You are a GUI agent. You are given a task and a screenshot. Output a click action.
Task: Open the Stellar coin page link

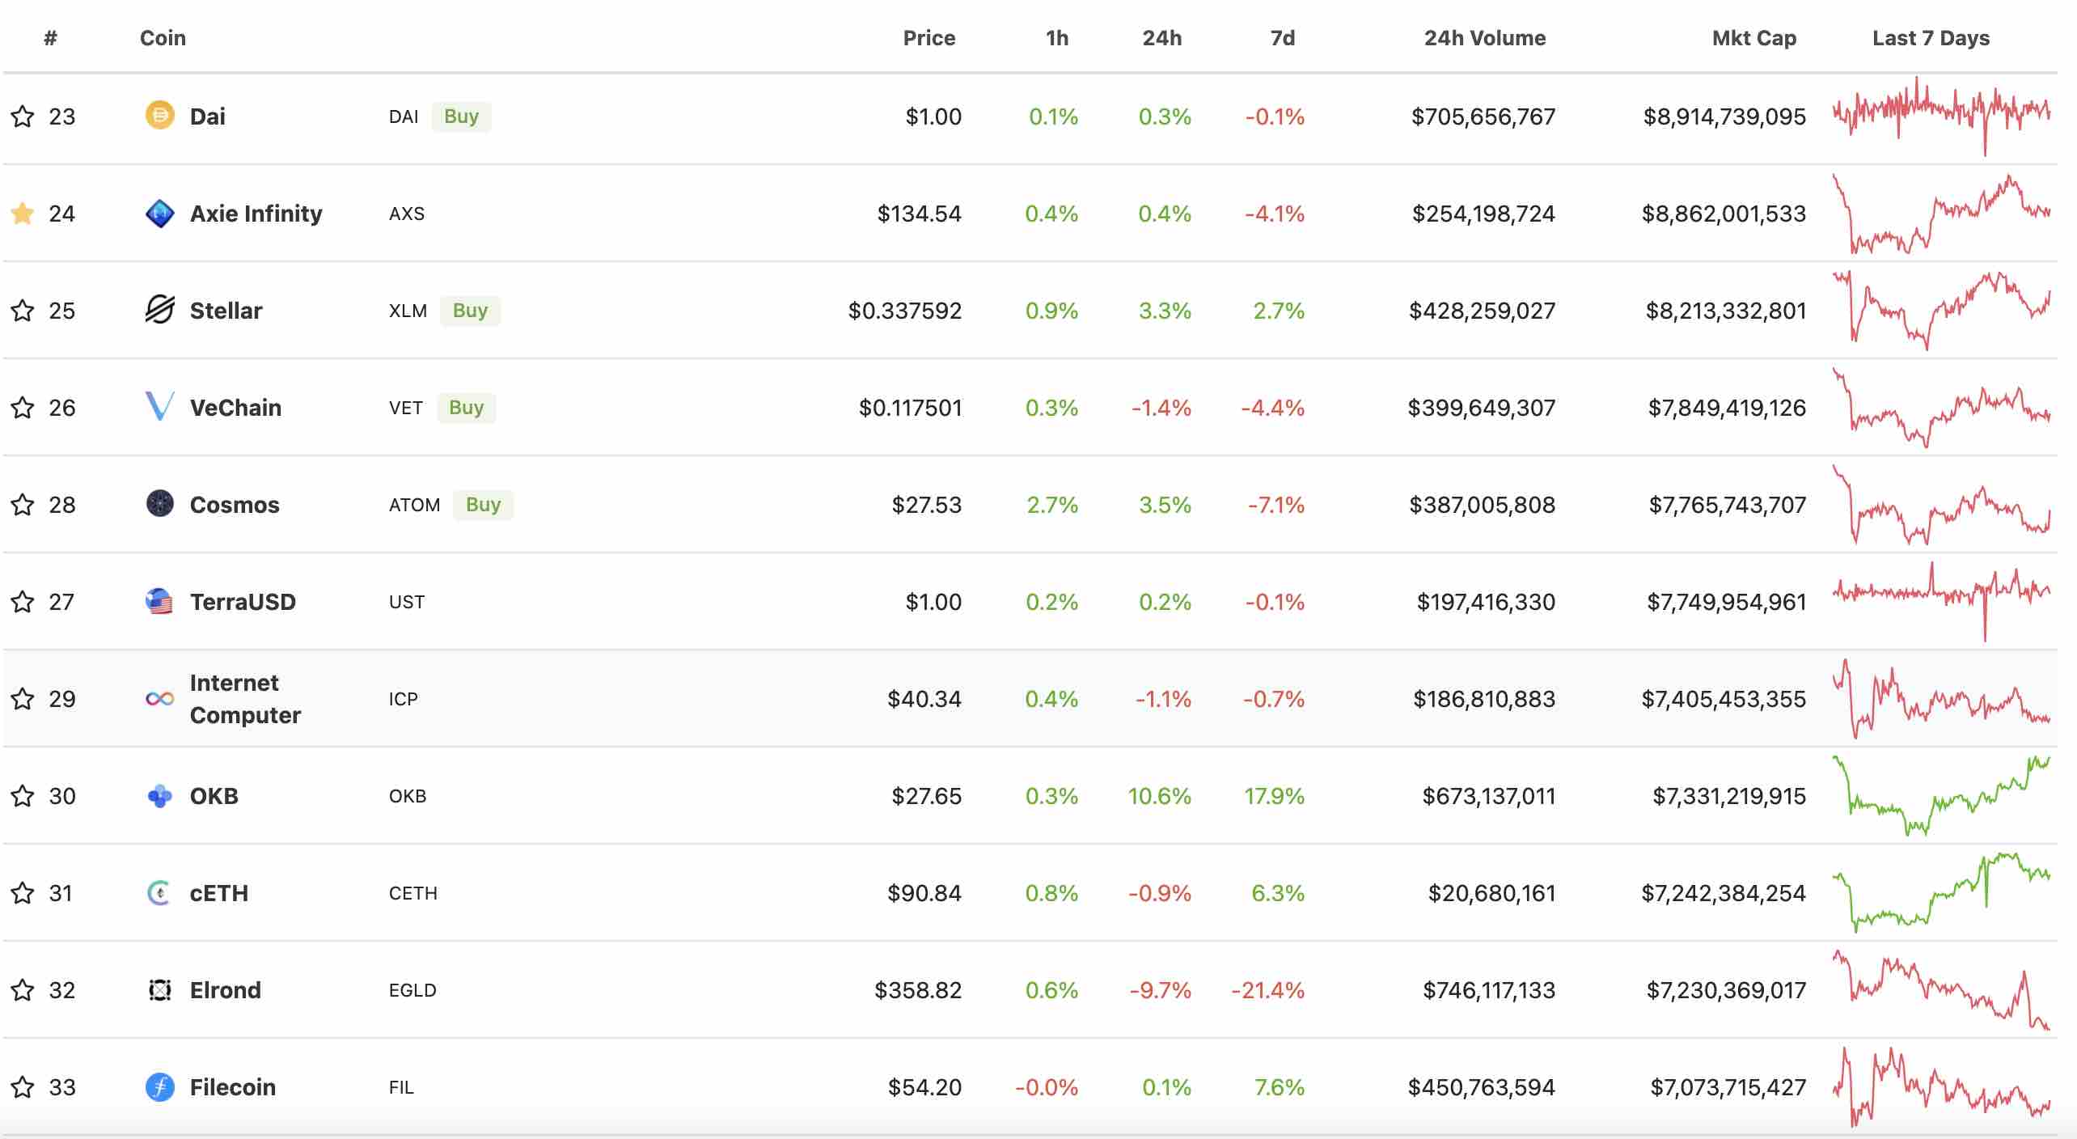pyautogui.click(x=226, y=310)
